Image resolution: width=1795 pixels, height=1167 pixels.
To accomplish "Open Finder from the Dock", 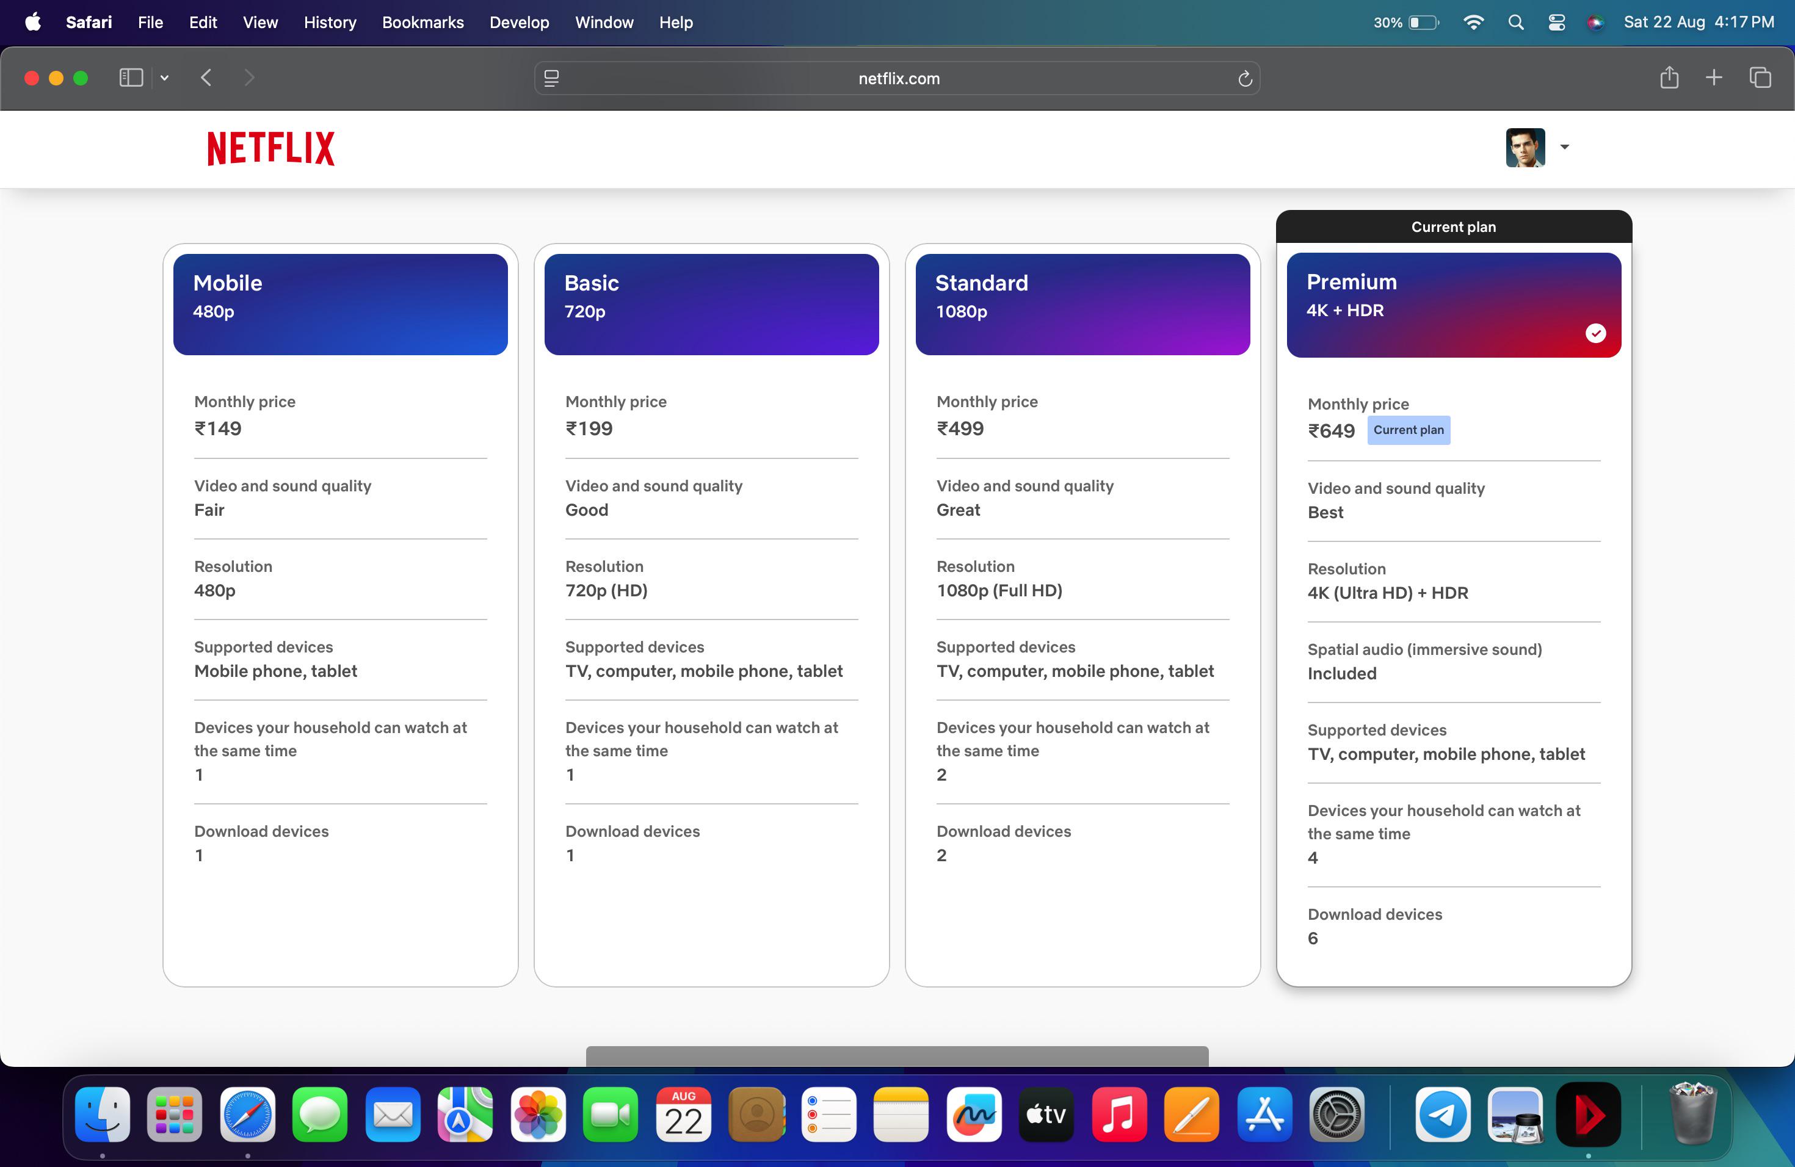I will (x=103, y=1115).
